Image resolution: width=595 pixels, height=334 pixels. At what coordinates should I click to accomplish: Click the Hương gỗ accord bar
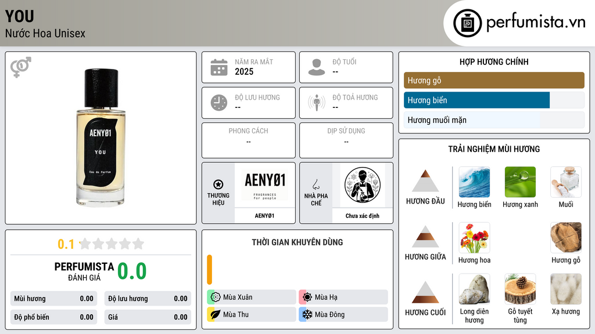tap(494, 80)
